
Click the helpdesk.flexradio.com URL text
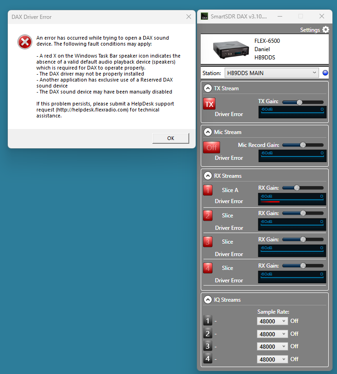[92, 110]
